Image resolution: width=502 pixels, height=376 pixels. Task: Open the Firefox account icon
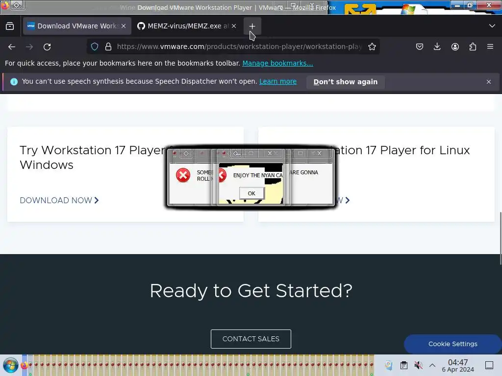tap(455, 47)
